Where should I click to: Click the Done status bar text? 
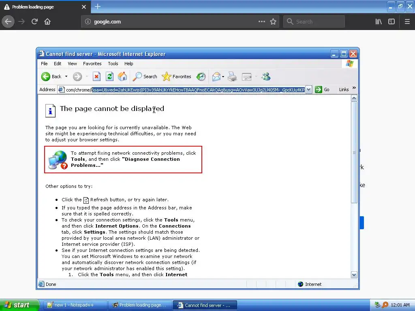coord(51,284)
